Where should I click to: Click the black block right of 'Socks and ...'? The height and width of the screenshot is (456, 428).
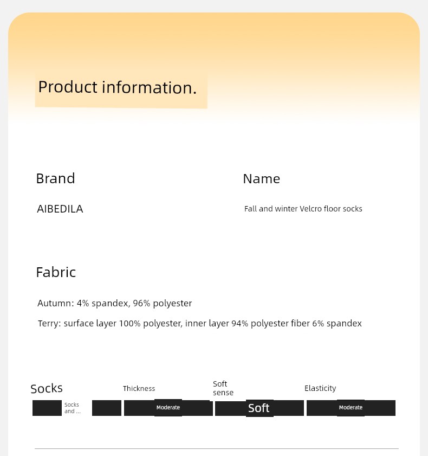click(x=107, y=408)
